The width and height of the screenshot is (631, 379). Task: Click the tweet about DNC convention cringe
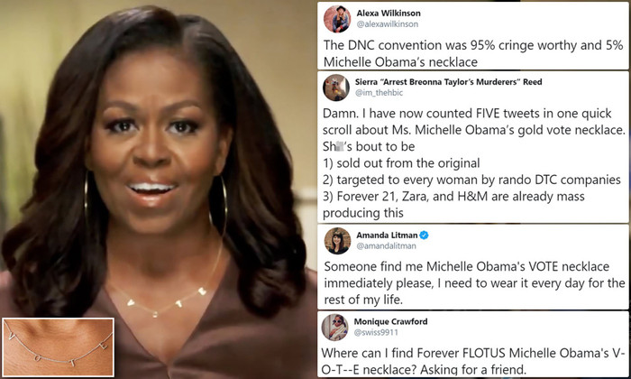pyautogui.click(x=473, y=53)
